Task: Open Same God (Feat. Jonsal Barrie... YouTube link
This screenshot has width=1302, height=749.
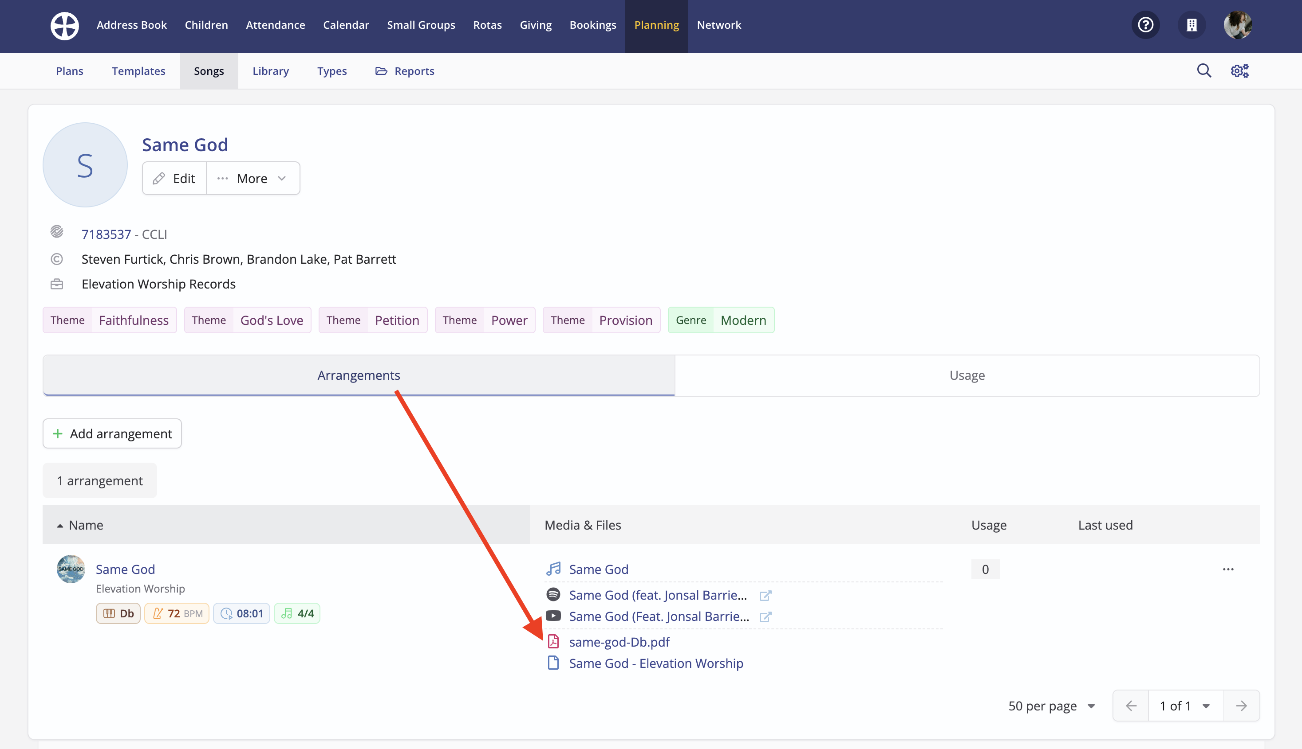Action: point(659,616)
